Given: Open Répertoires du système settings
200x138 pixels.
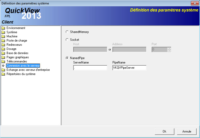Looking at the screenshot, I should click(x=21, y=74).
